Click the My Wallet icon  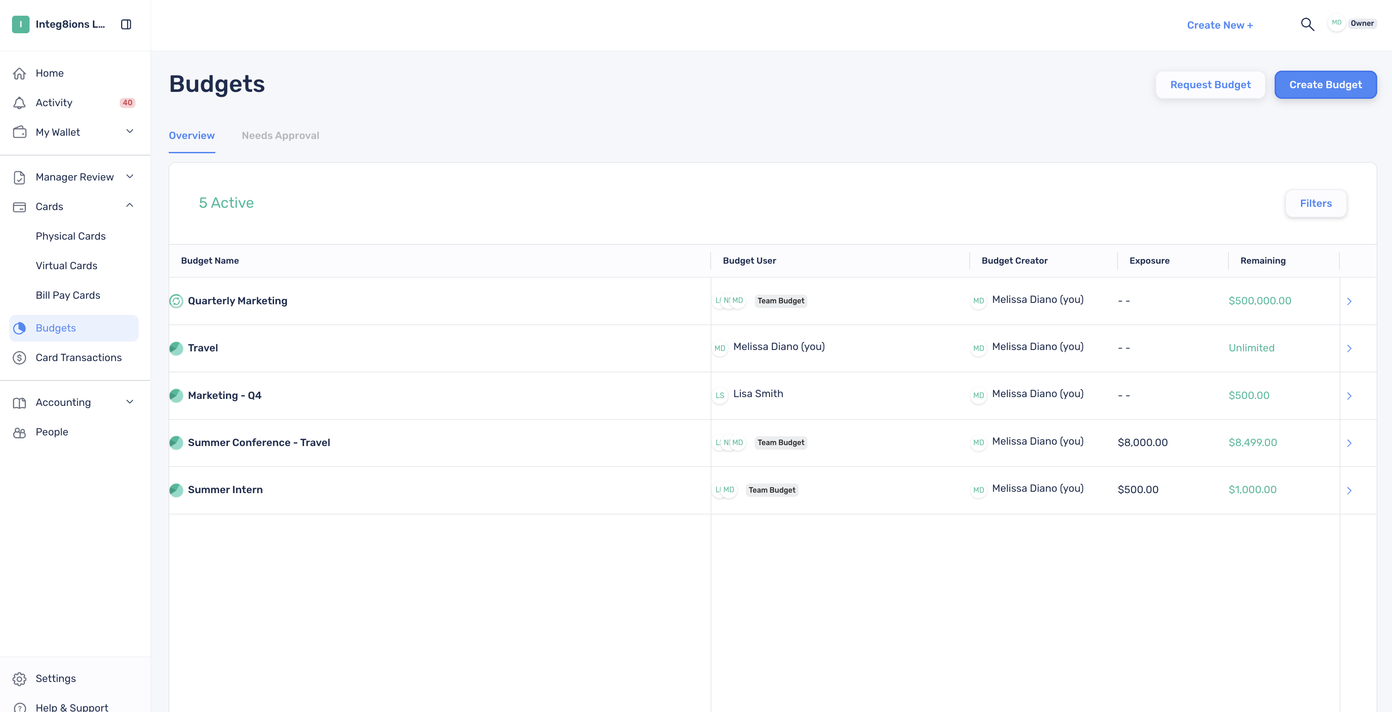pos(19,132)
